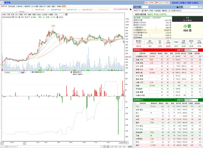Set chart range to 1年
The image size is (203, 148).
point(120,147)
